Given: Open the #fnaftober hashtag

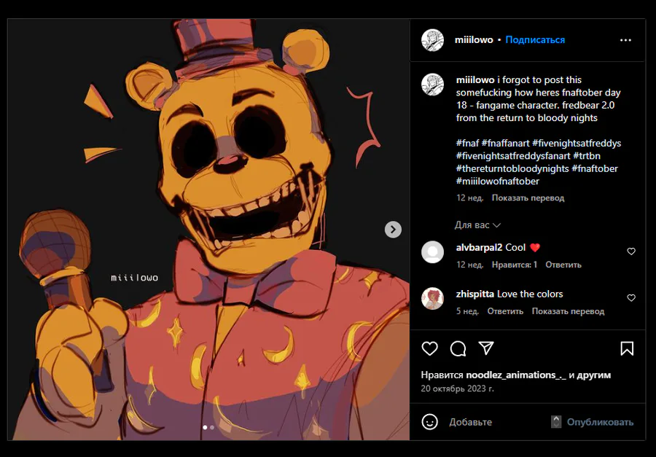Looking at the screenshot, I should coord(595,168).
